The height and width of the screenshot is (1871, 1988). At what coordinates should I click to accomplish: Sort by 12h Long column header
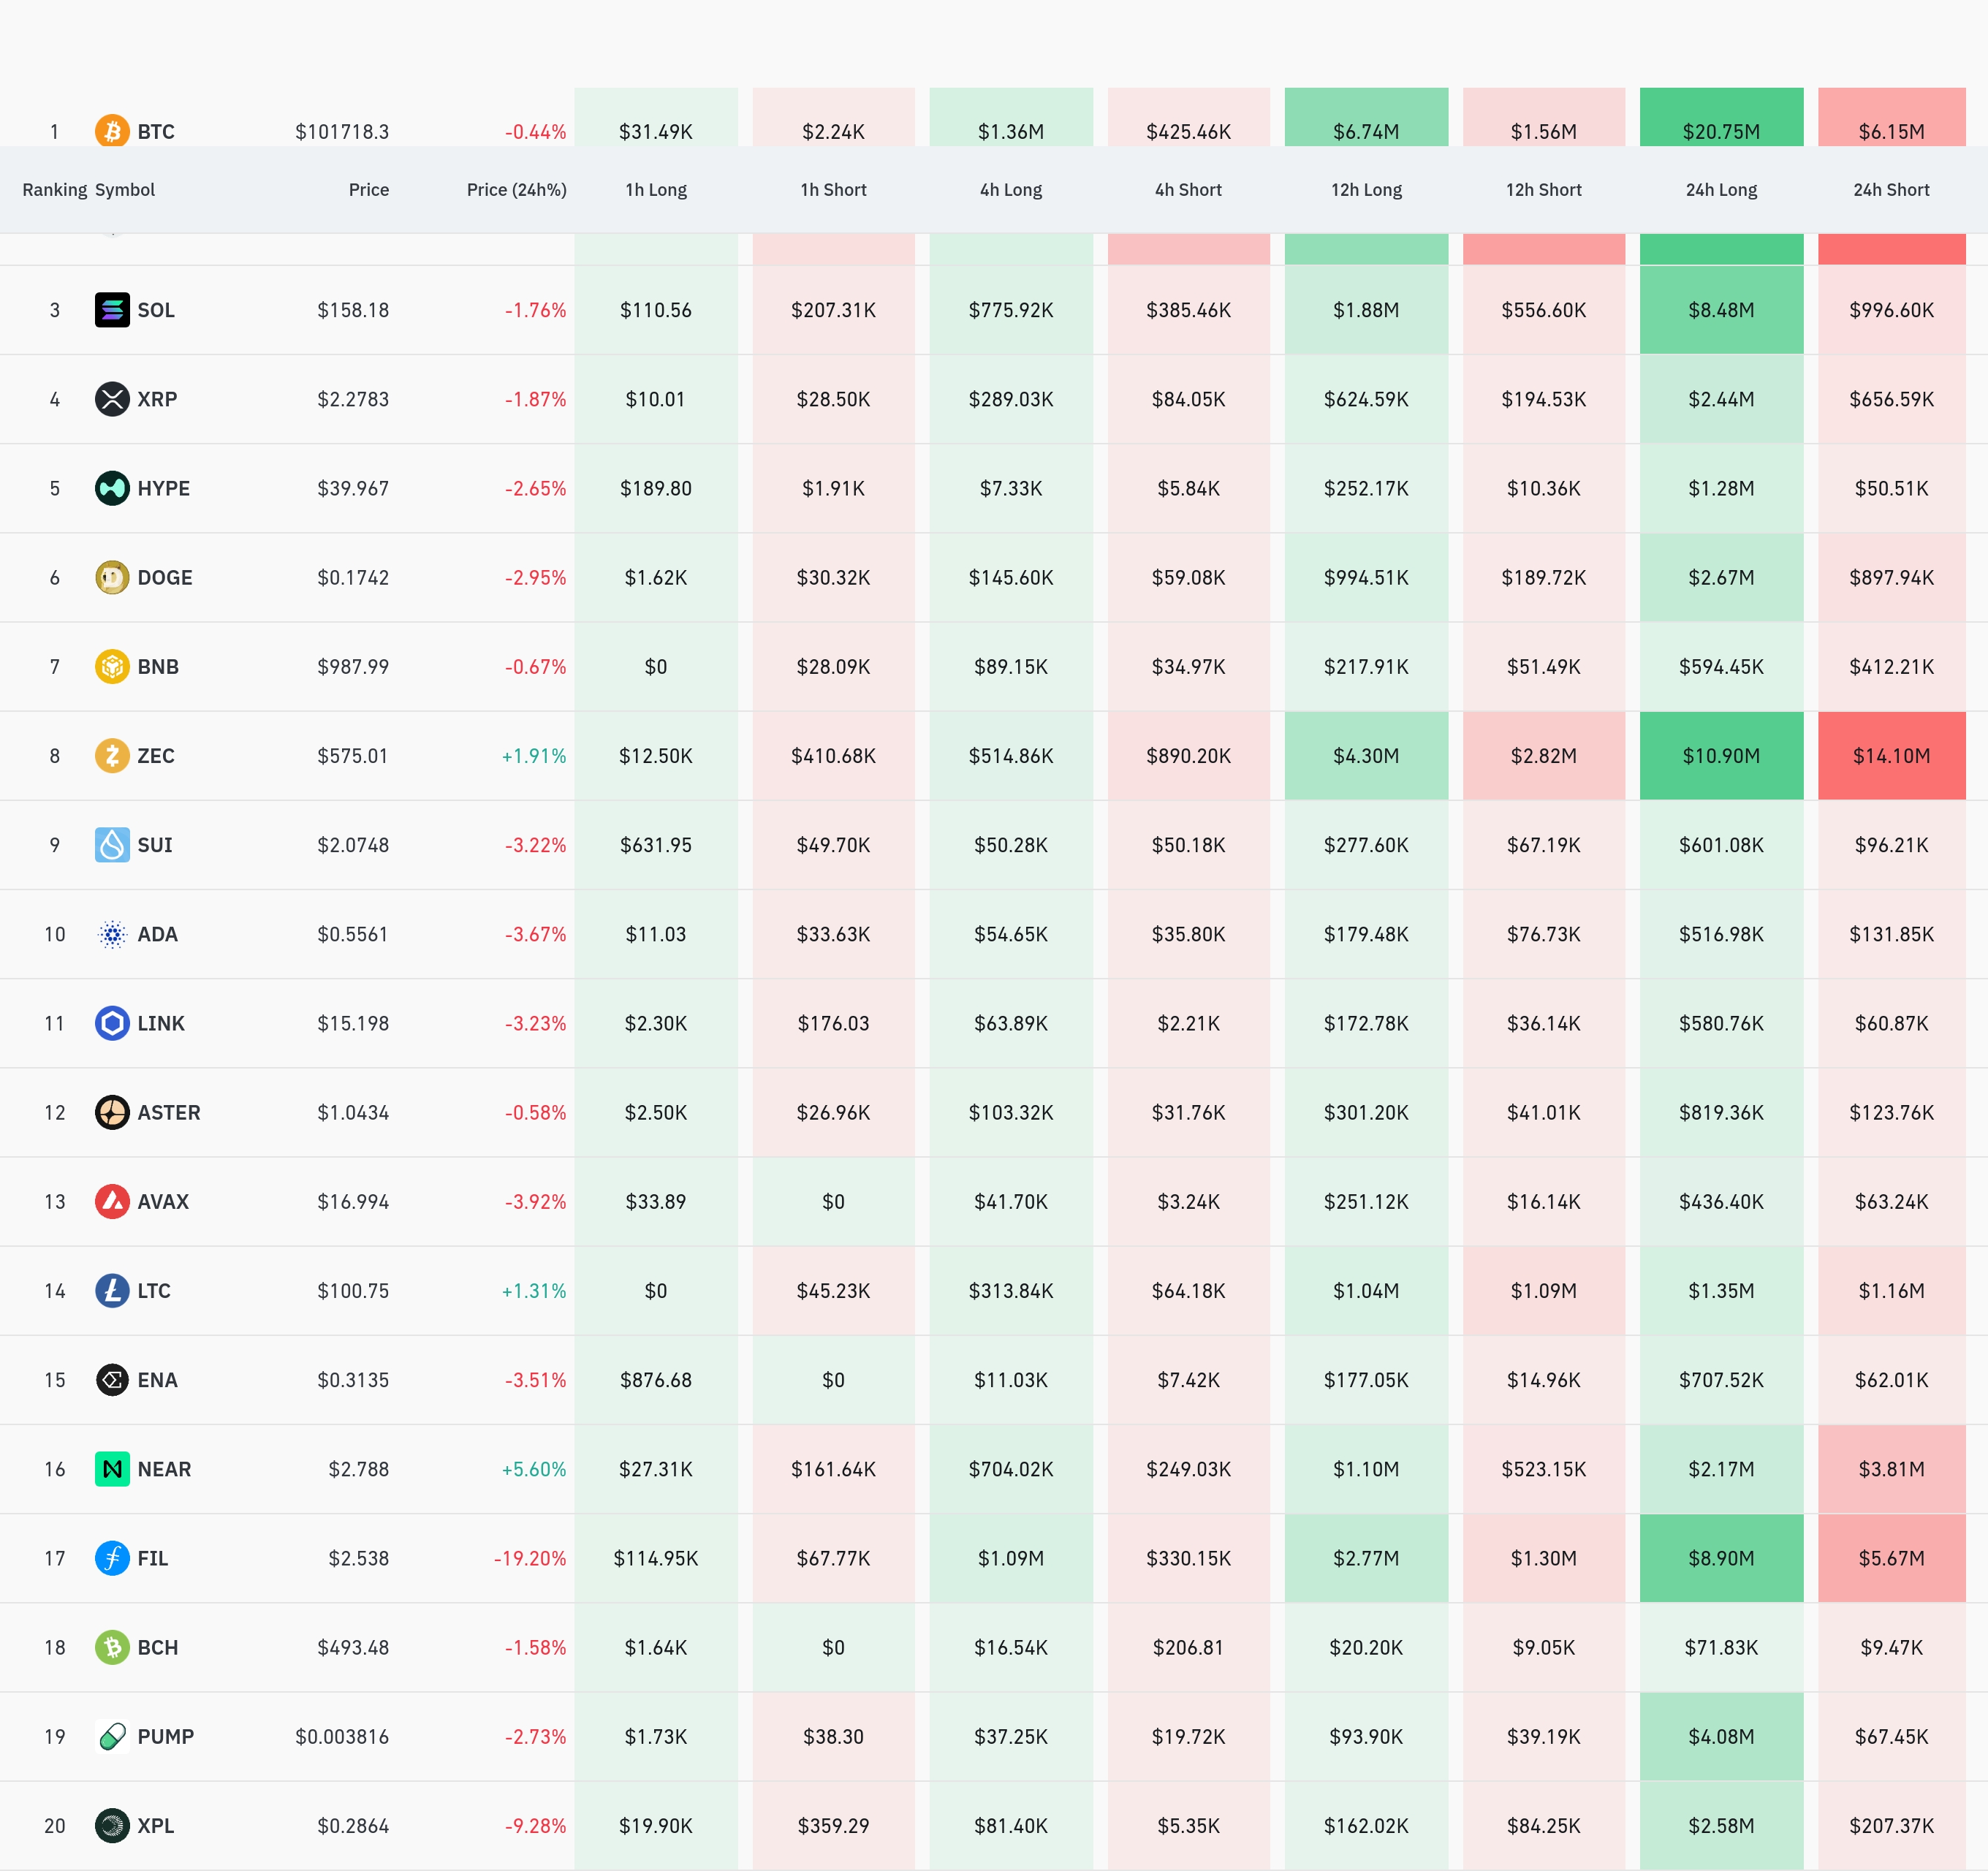pyautogui.click(x=1366, y=190)
